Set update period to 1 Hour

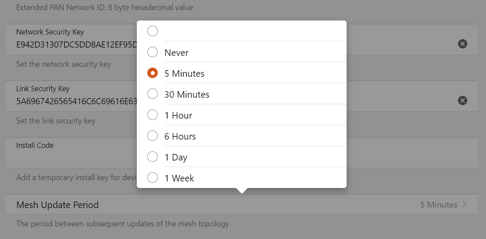click(x=153, y=115)
